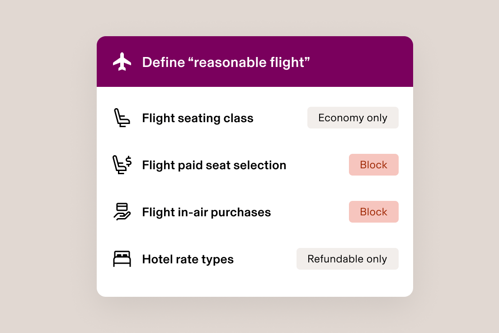Toggle the Block setting for paid seat selection
This screenshot has width=499, height=333.
pos(373,164)
